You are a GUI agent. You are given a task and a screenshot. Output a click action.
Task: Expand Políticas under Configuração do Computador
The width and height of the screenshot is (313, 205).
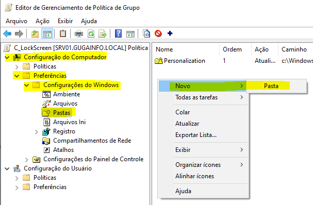pos(17,66)
